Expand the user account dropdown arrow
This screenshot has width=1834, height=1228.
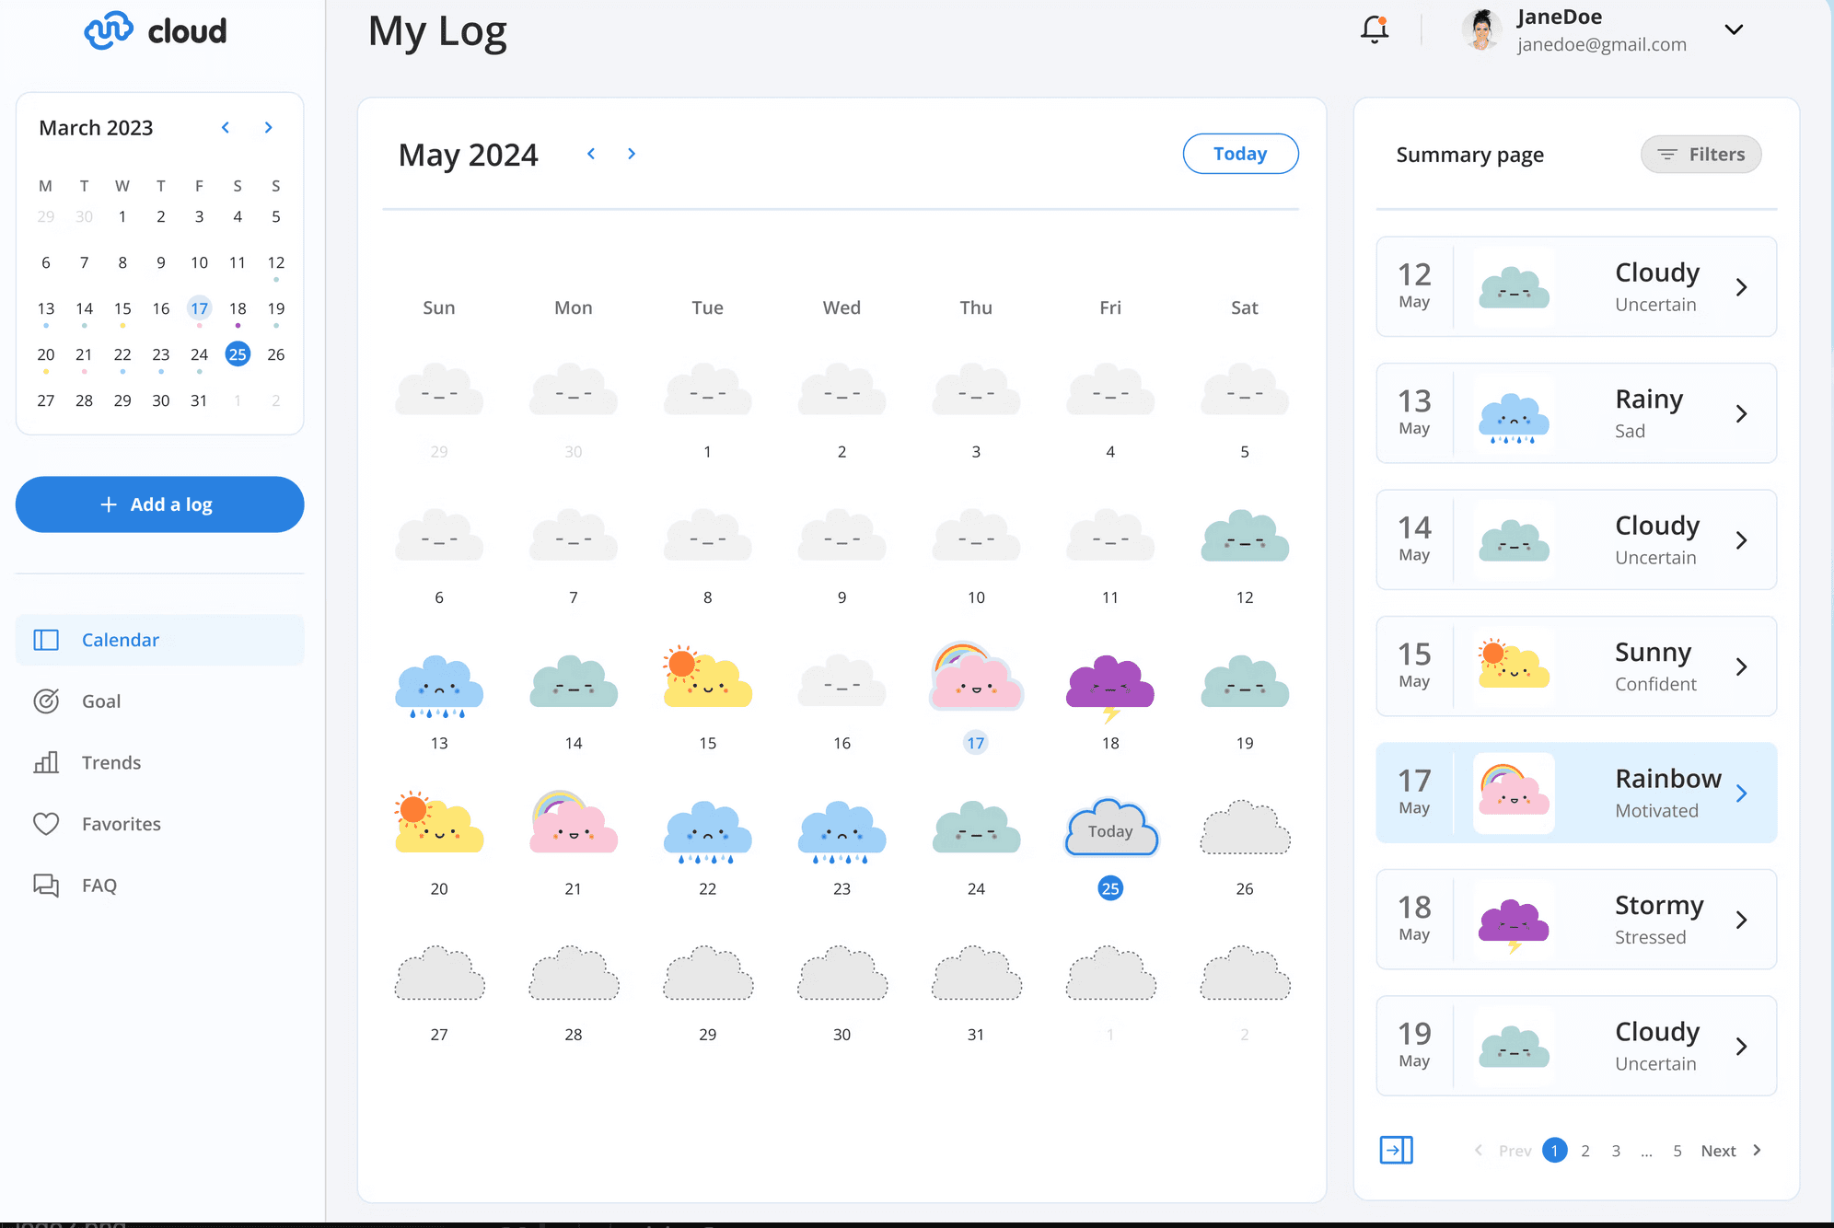click(x=1734, y=29)
